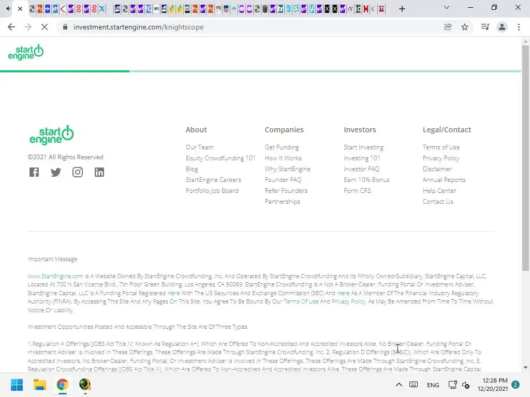Viewport: 530px width, 397px height.
Task: Open Help Center link
Action: pos(439,190)
